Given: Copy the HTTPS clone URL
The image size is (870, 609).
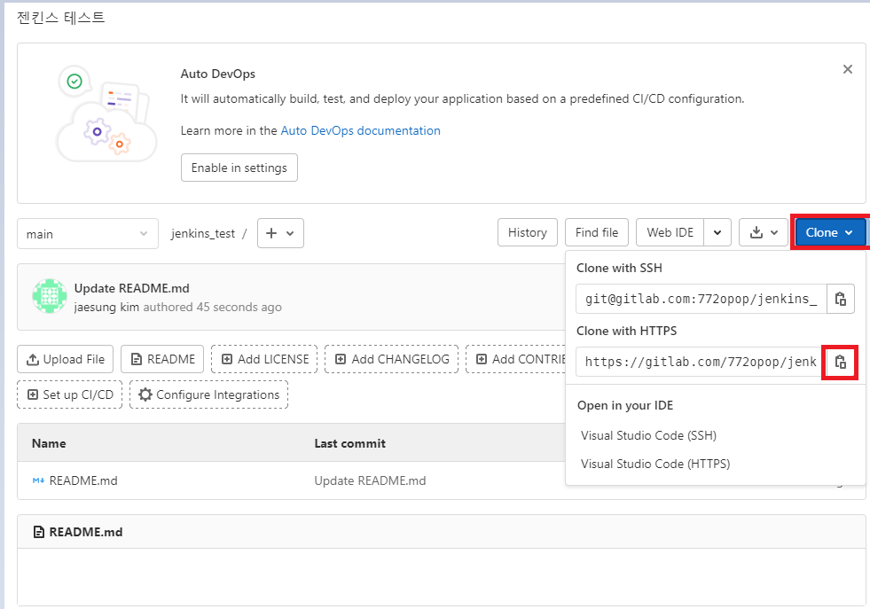Looking at the screenshot, I should pos(840,363).
